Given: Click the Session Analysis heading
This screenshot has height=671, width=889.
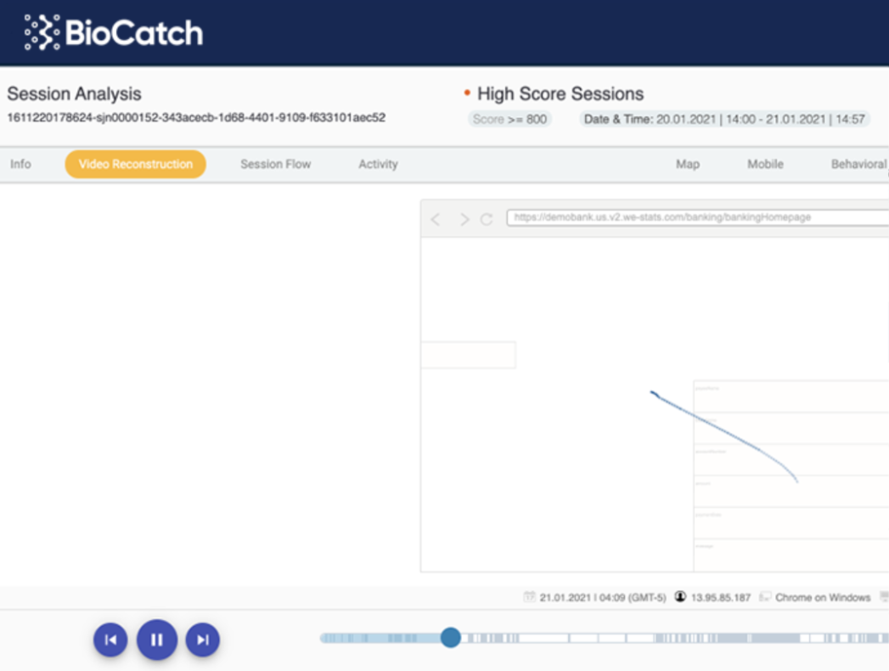Looking at the screenshot, I should tap(74, 93).
